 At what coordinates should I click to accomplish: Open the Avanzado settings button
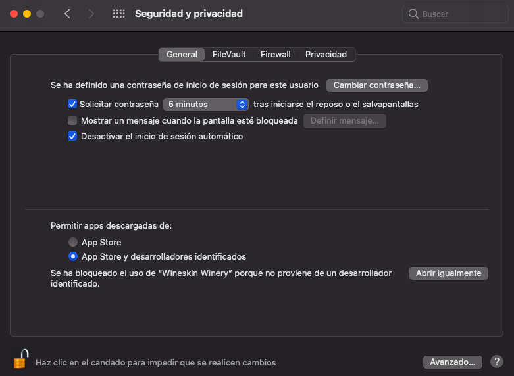[452, 362]
